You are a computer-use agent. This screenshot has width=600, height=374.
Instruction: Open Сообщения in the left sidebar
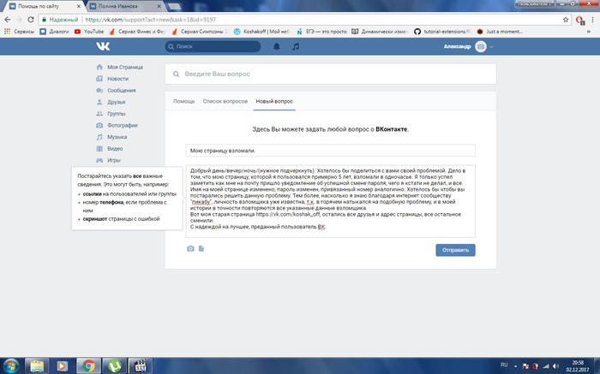click(121, 90)
